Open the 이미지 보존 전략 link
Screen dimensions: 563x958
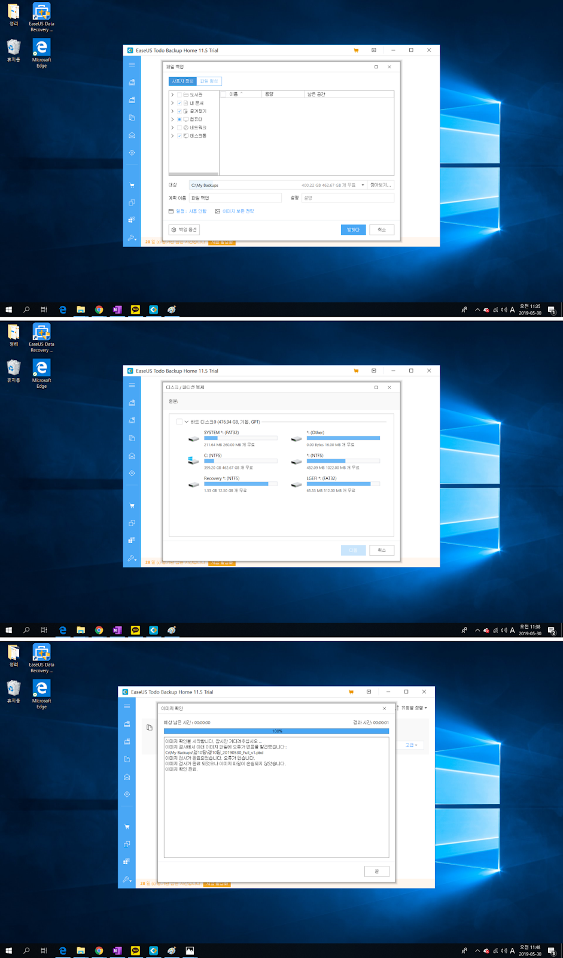coord(235,211)
